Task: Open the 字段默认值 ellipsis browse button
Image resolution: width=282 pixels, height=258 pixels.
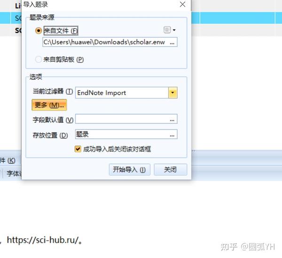Action: [x=172, y=119]
